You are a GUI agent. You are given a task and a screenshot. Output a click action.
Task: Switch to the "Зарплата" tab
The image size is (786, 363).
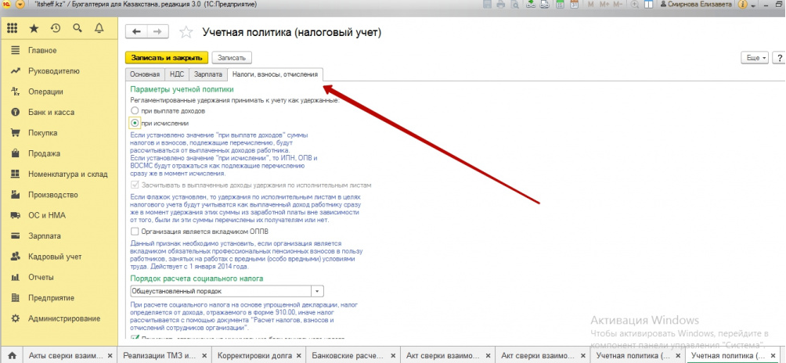pyautogui.click(x=207, y=74)
